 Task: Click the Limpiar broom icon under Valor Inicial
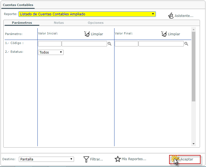(87, 34)
